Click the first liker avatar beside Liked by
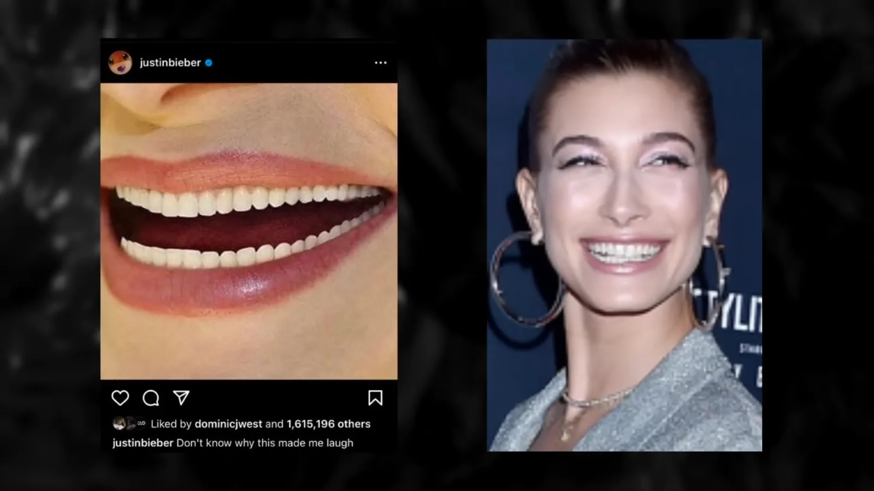874x491 pixels. pyautogui.click(x=119, y=423)
